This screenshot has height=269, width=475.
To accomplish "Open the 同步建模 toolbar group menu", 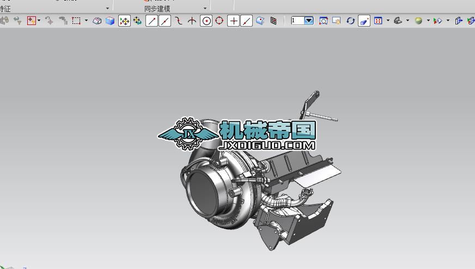I will tap(205, 9).
